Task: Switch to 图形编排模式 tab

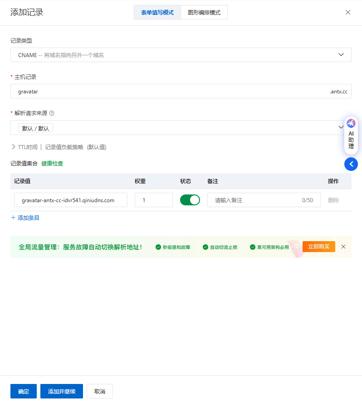Action: 204,13
